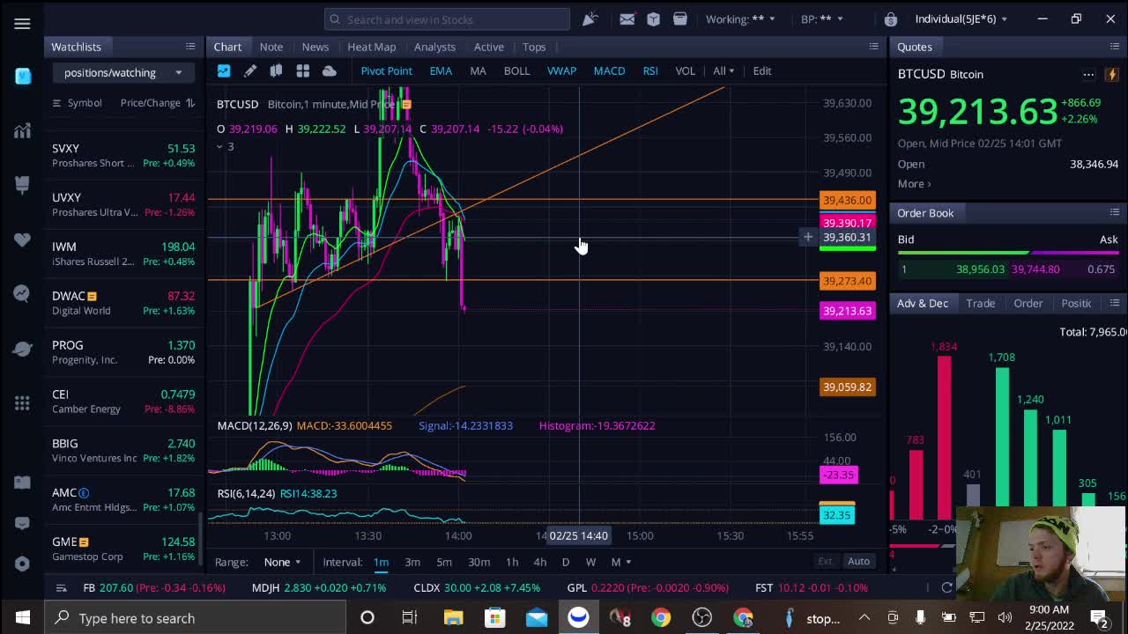
Task: Open the Analysts tab
Action: (x=434, y=47)
